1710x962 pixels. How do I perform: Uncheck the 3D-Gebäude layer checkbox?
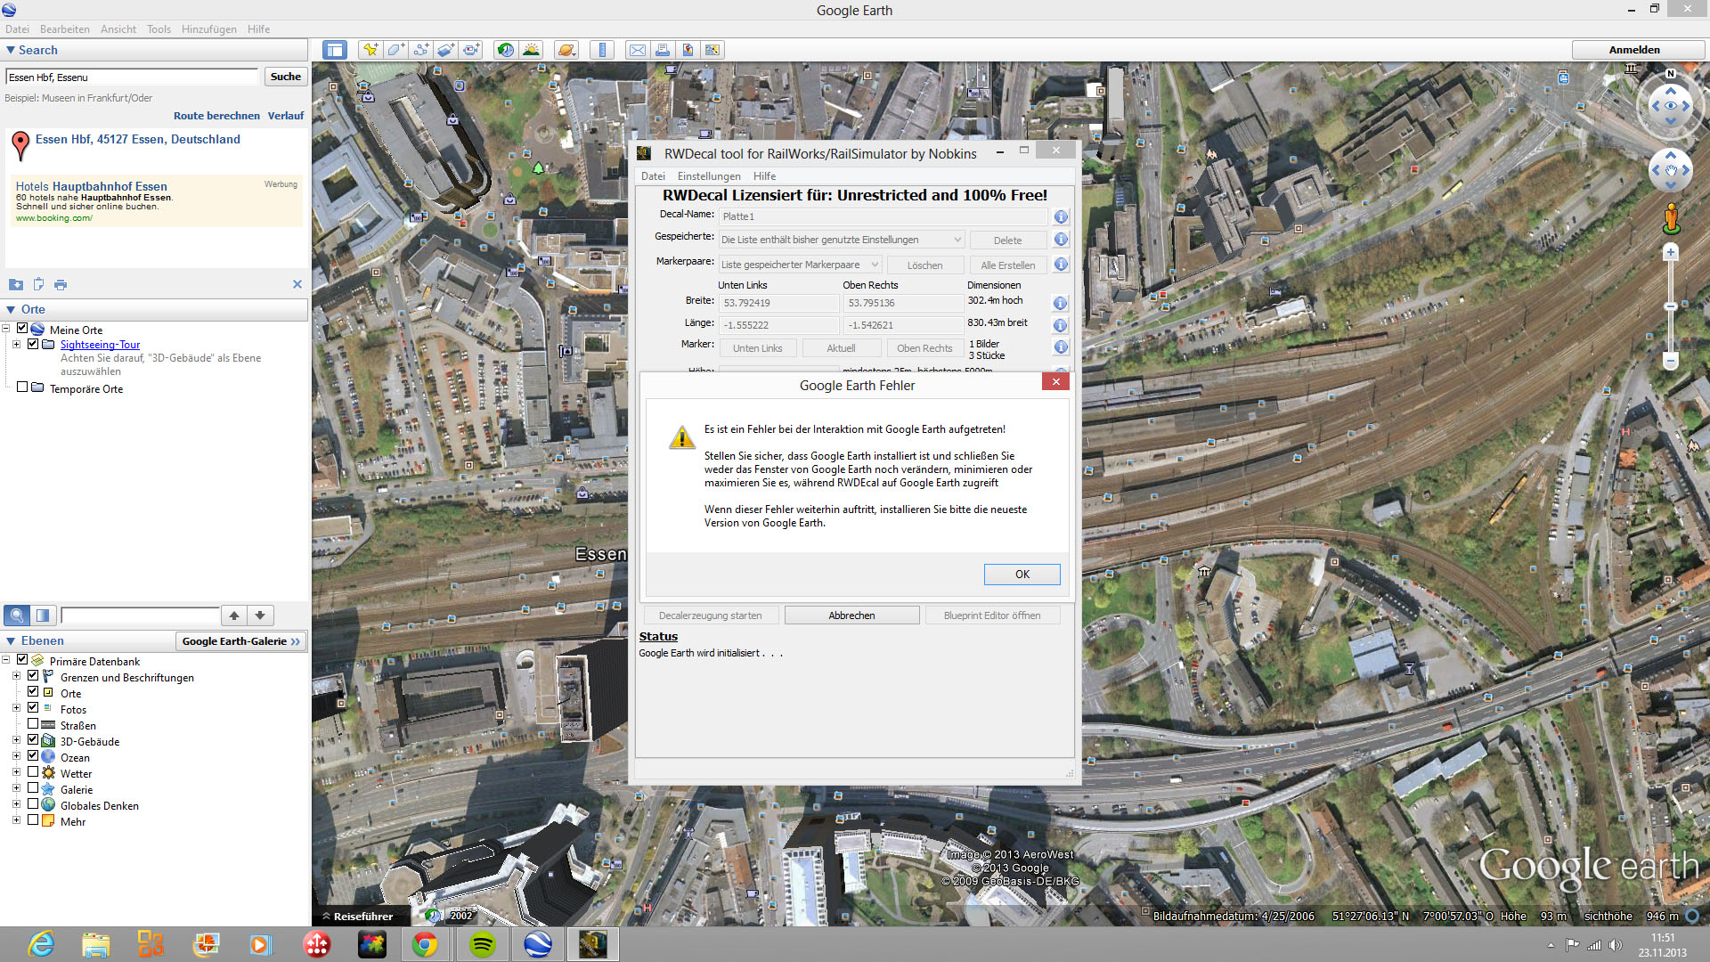click(33, 740)
